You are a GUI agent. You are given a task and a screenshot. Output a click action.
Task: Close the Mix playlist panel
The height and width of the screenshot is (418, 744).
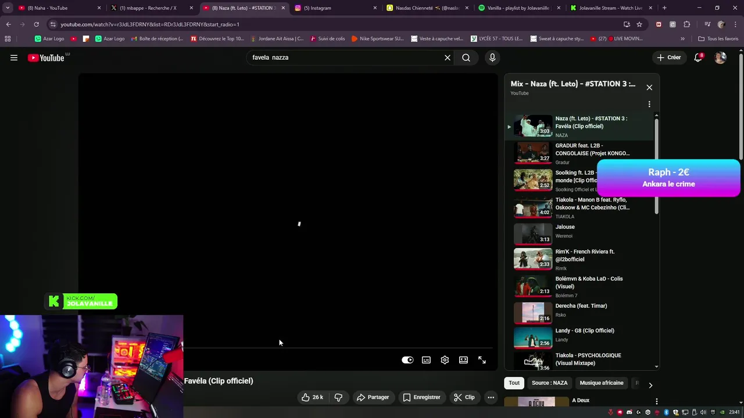tap(649, 87)
